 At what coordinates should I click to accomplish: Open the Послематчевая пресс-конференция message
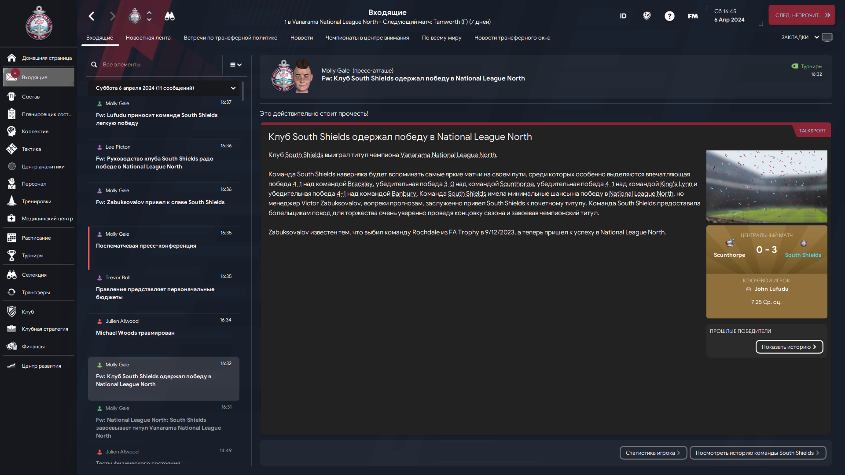[164, 247]
